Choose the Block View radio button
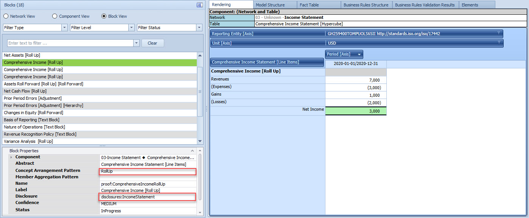 pos(104,16)
